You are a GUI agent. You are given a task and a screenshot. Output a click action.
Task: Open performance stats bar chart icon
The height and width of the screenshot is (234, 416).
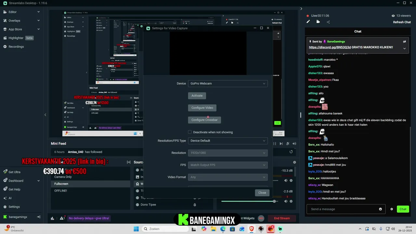[52, 218]
